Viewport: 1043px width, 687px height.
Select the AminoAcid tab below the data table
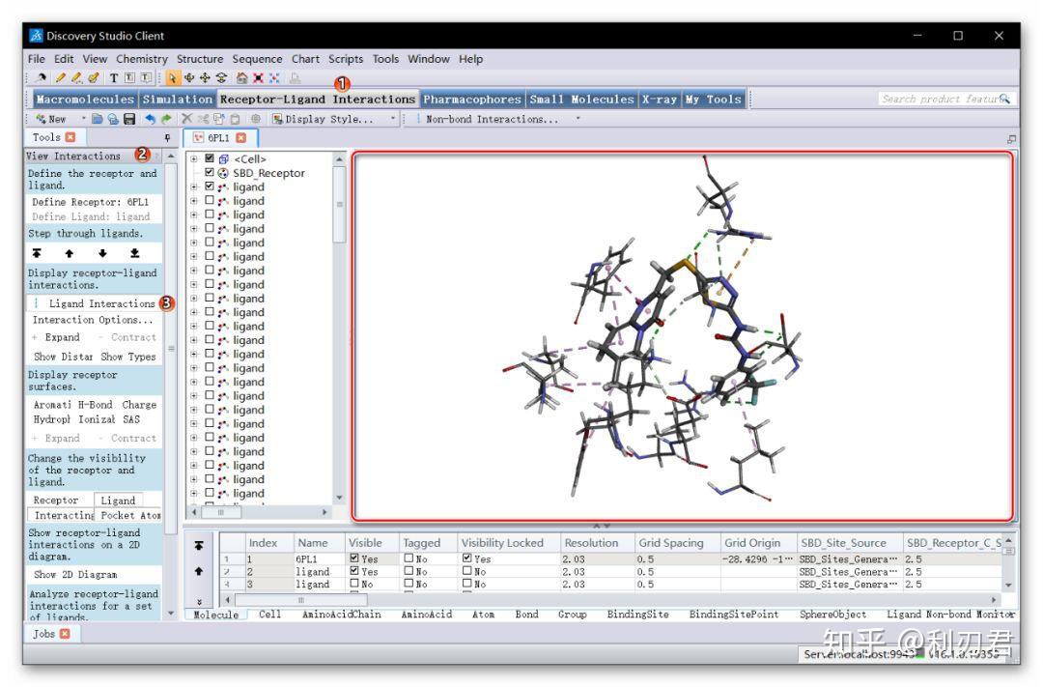[x=427, y=614]
